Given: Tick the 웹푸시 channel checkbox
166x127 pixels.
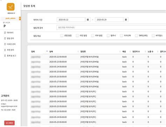Looking at the screenshot, I should click(x=108, y=35).
